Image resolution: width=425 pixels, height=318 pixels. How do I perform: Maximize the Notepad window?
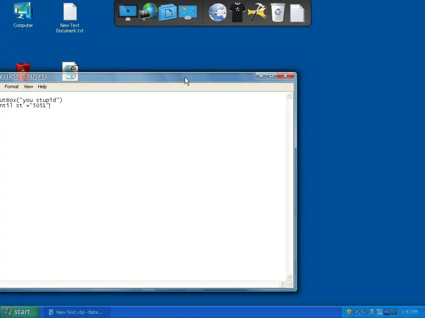(271, 75)
